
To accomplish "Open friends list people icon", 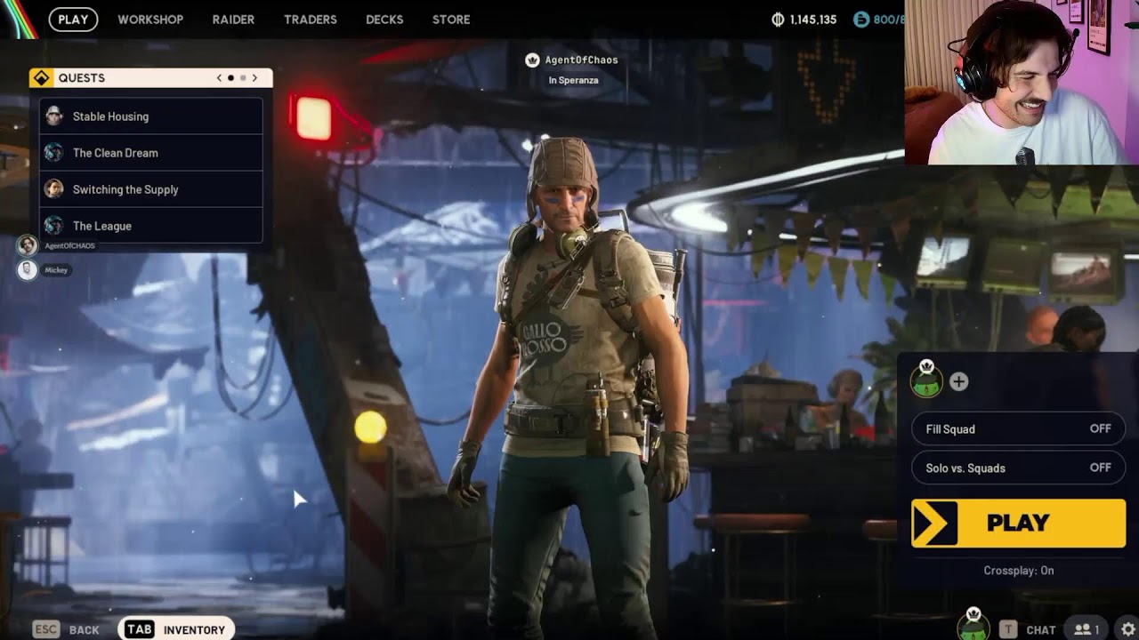I will [1086, 629].
